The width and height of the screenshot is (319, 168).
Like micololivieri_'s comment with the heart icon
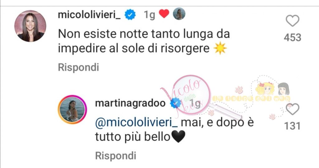pos(292,21)
